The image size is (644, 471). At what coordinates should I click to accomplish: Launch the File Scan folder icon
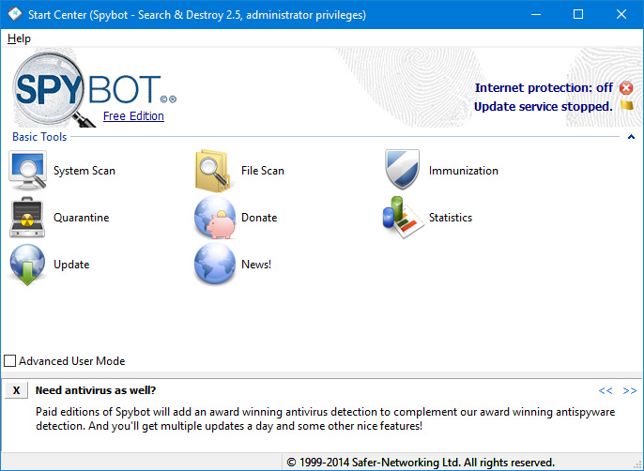pyautogui.click(x=214, y=170)
